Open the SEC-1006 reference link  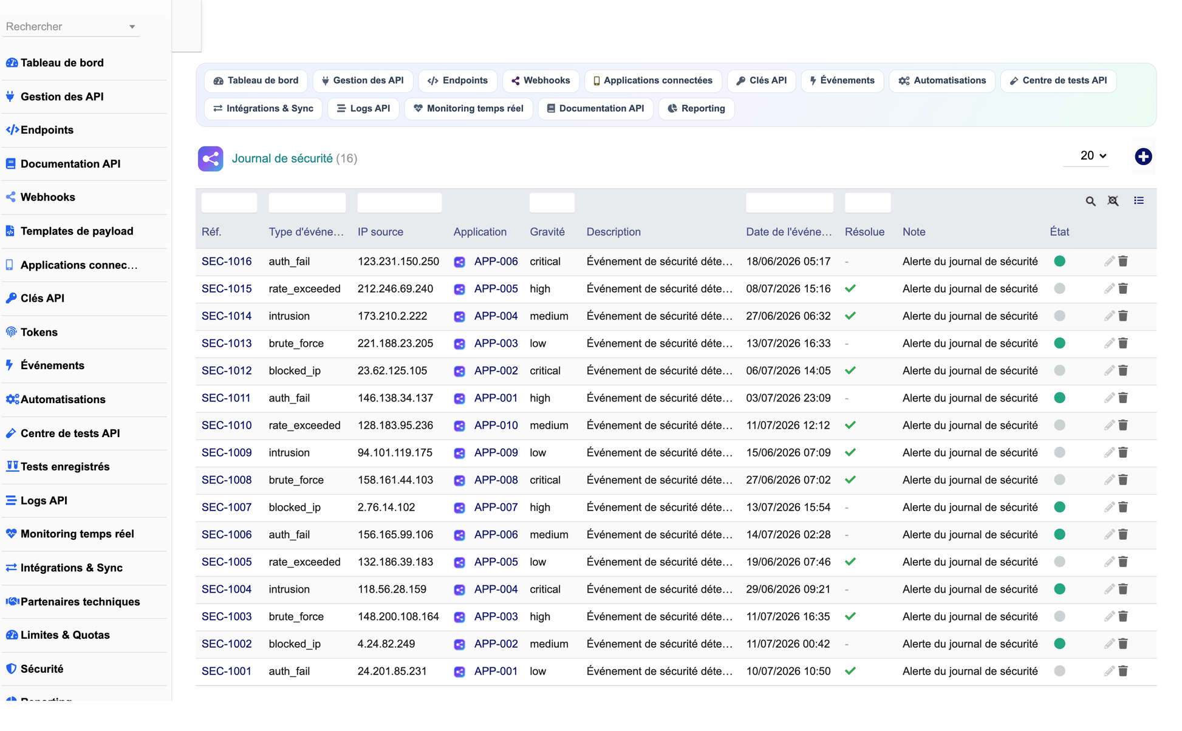click(227, 534)
